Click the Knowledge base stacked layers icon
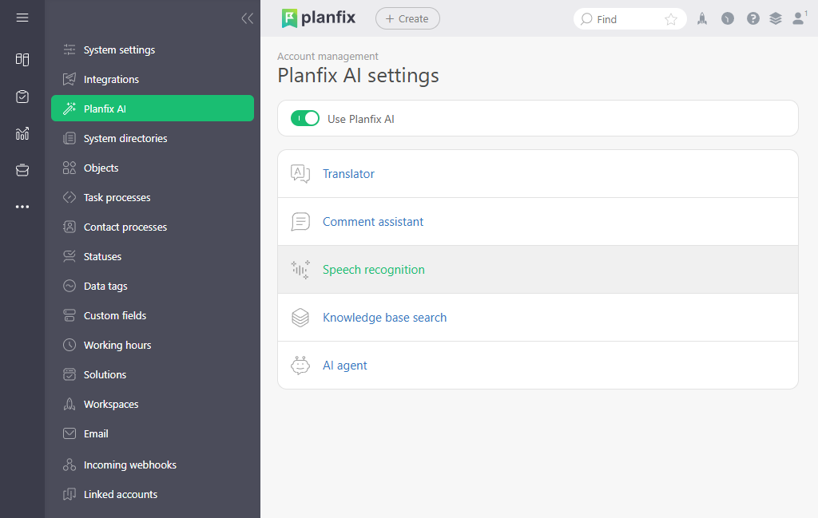This screenshot has height=518, width=818. [300, 318]
